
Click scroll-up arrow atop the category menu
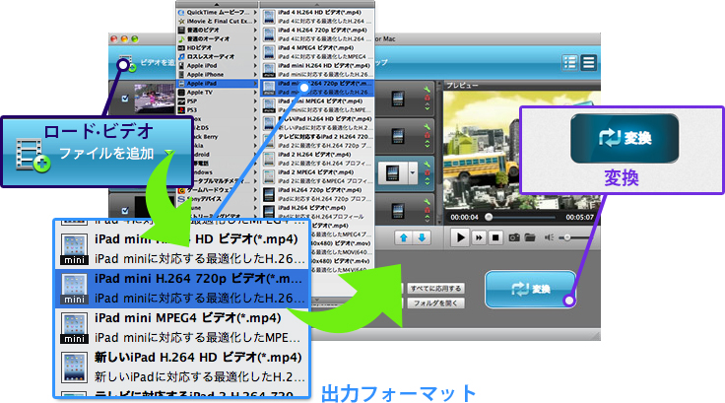pos(217,4)
